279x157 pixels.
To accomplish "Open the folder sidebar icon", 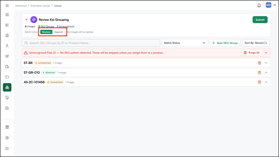I will pos(7,77).
